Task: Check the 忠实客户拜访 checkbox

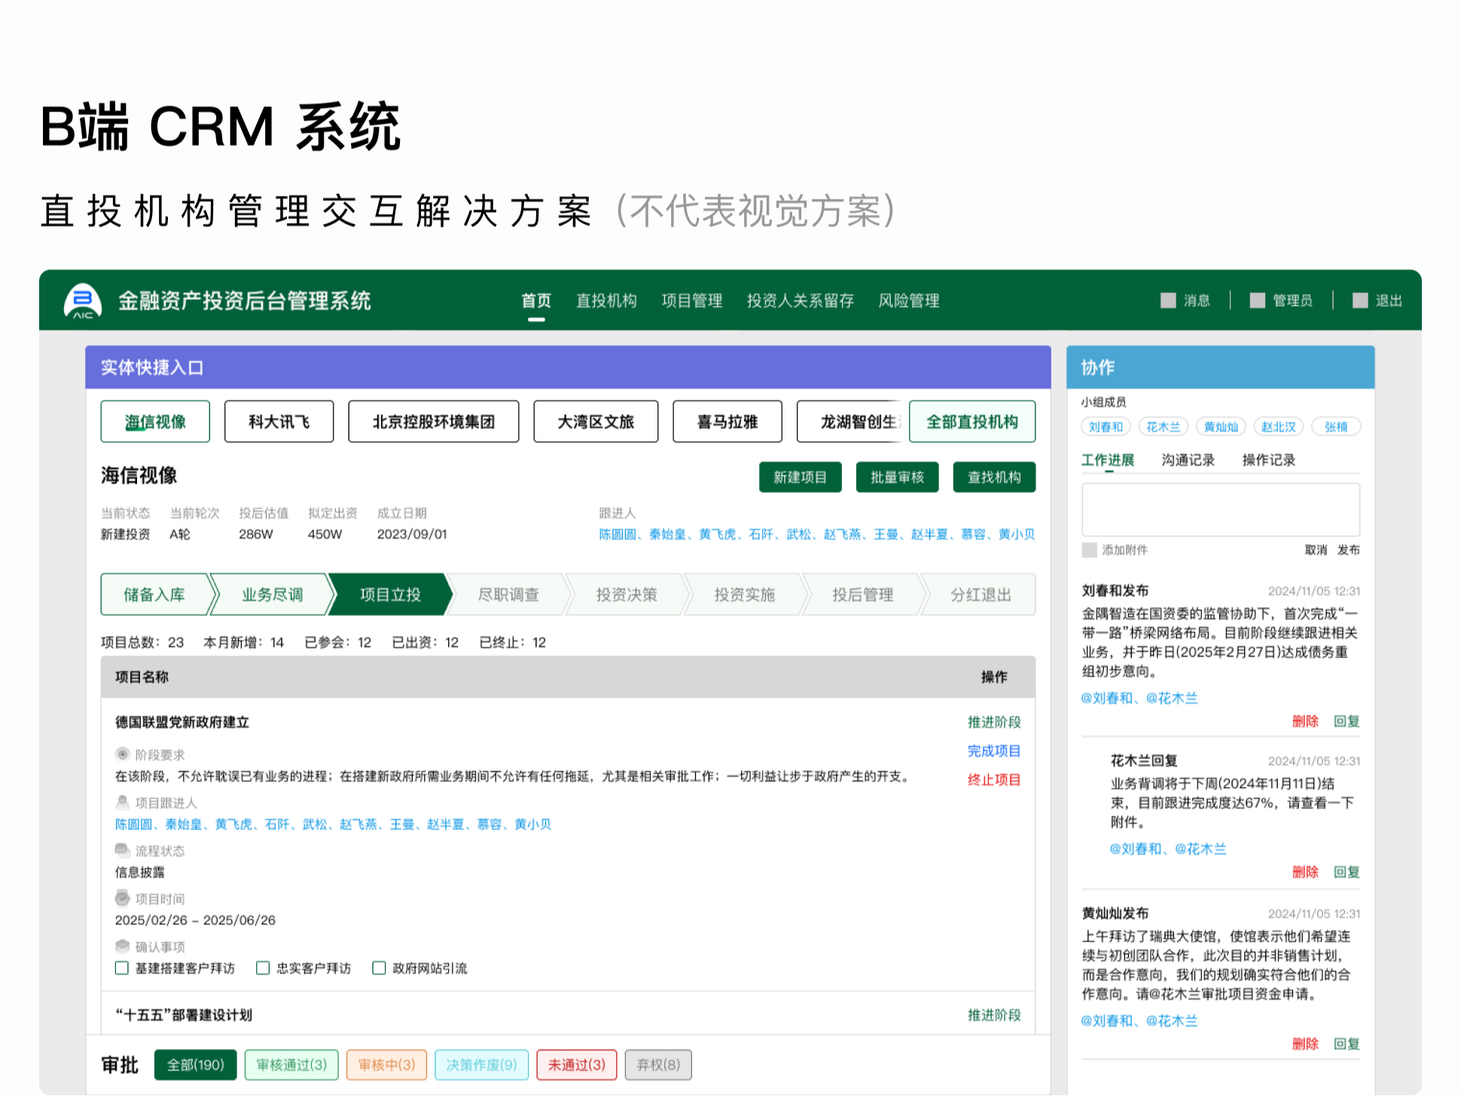Action: click(x=262, y=969)
